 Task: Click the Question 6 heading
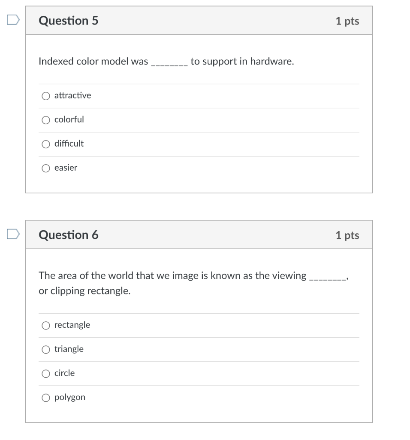click(x=69, y=235)
